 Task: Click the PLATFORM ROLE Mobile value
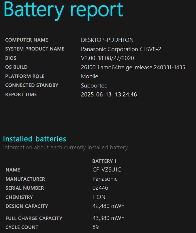89,77
